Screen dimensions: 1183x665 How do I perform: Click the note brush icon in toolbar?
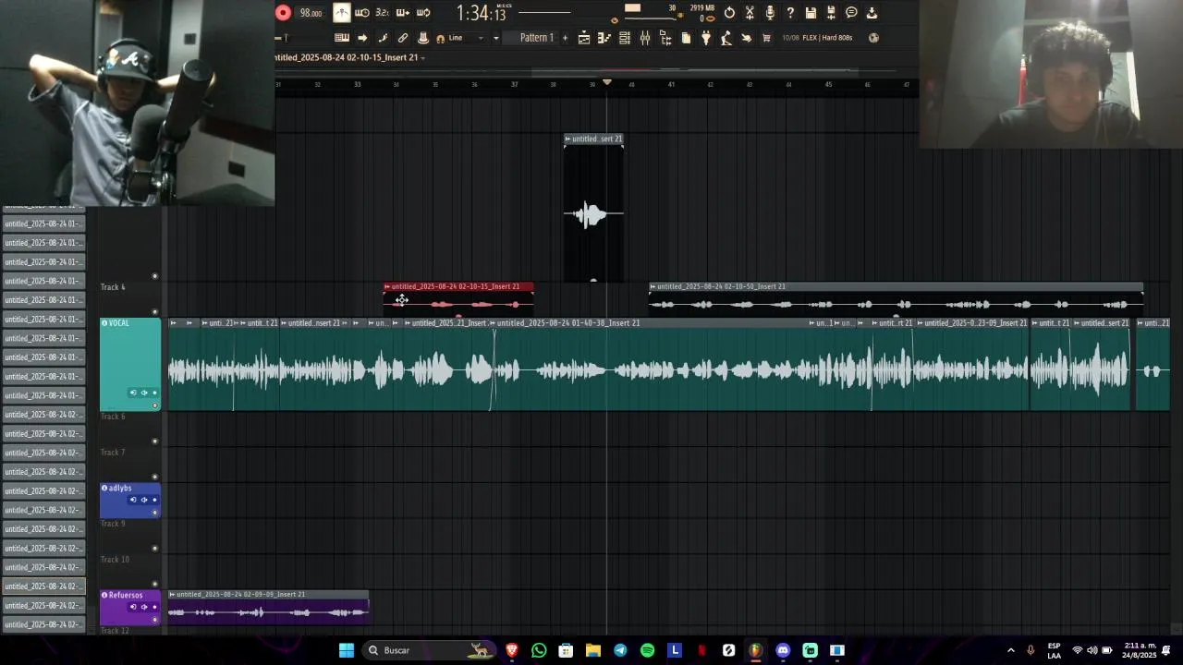coord(383,38)
